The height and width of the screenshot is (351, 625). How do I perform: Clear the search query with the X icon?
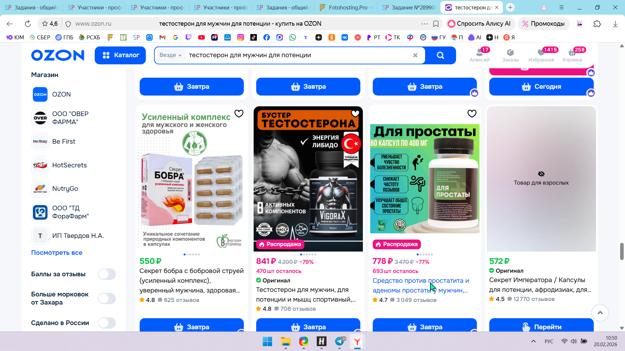(x=415, y=55)
